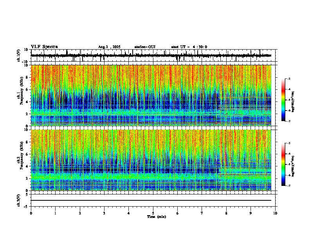The image size is (310, 239).
Task: Click time axis tick label "6"
Action: point(177,213)
